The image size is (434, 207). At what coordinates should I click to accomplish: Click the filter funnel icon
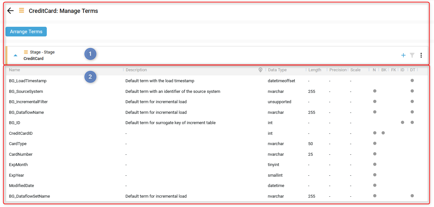(x=412, y=55)
